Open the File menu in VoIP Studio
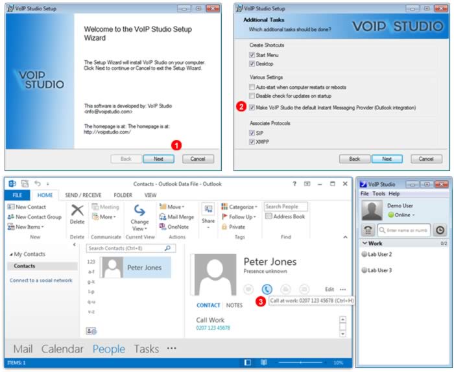The height and width of the screenshot is (372, 454). (x=364, y=194)
